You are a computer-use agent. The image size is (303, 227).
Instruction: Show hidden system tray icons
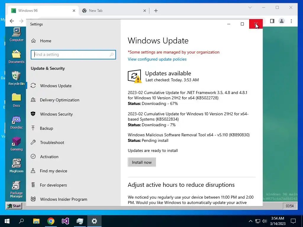point(250,221)
